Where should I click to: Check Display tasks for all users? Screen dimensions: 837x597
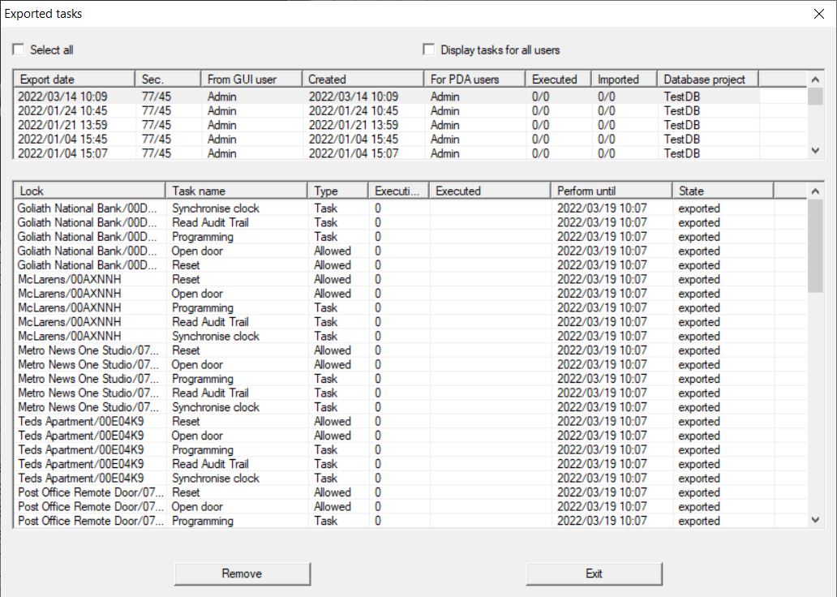point(429,50)
